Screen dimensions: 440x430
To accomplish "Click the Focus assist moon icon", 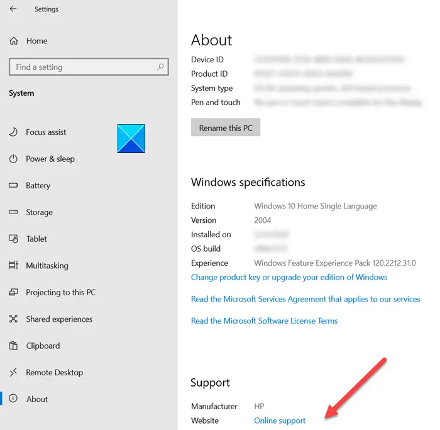I will (13, 132).
